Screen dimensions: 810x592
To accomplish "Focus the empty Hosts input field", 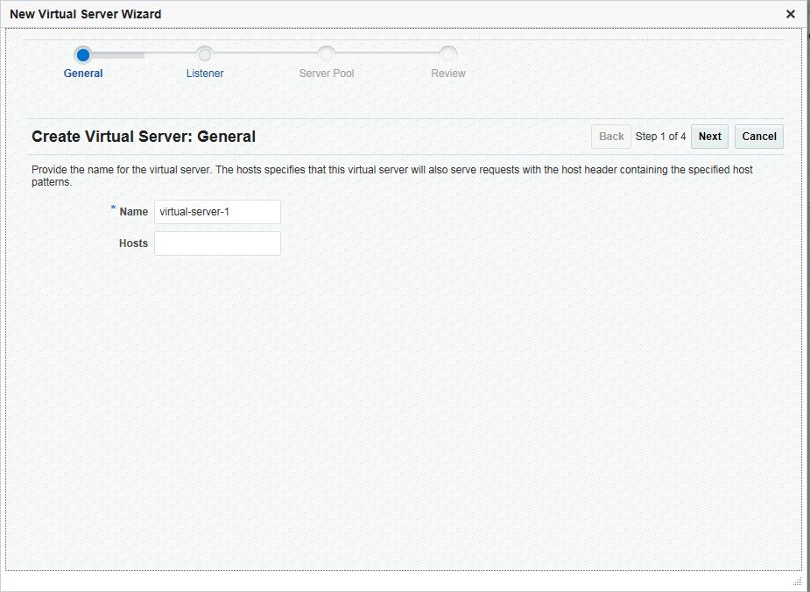I will (x=217, y=243).
